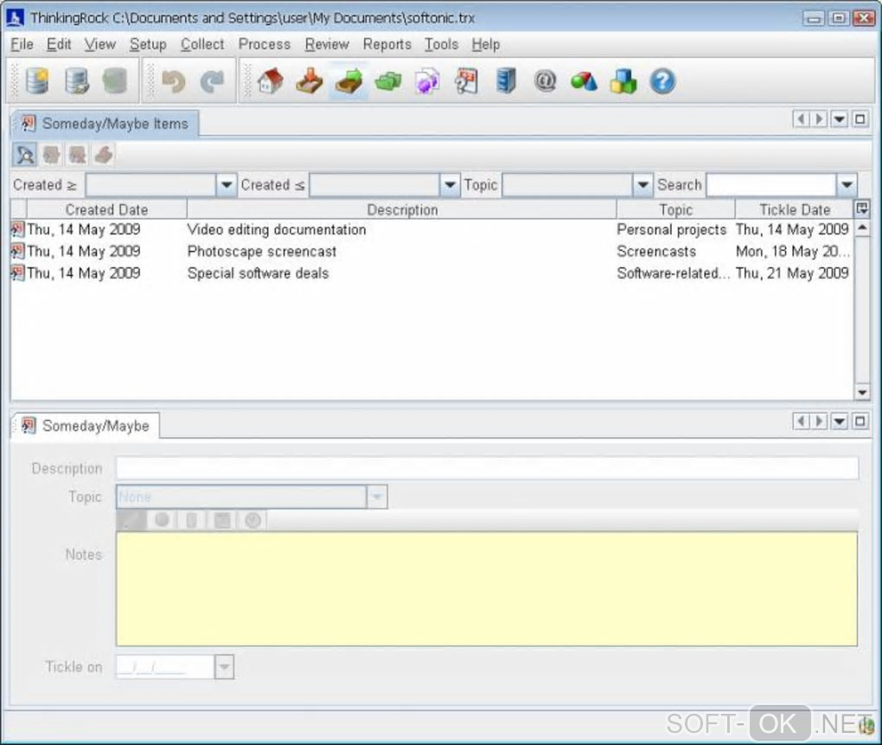Open the Review menu
This screenshot has height=745, width=882.
pos(327,44)
